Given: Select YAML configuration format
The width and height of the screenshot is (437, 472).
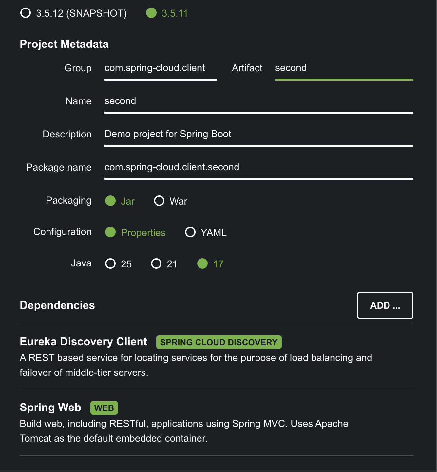Looking at the screenshot, I should click(206, 232).
